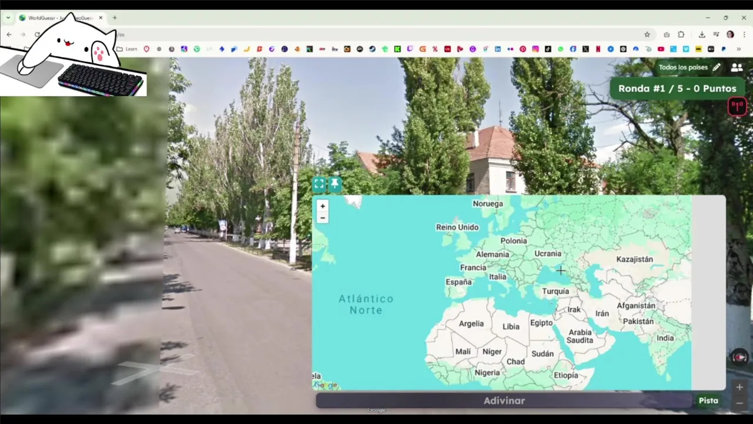Click Arabia Saudita on the map

tap(579, 336)
